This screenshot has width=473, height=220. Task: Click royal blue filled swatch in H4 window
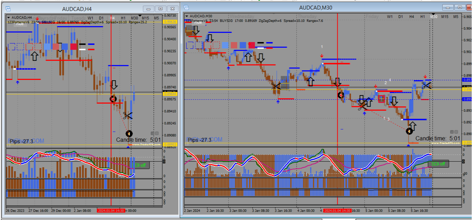65,46
